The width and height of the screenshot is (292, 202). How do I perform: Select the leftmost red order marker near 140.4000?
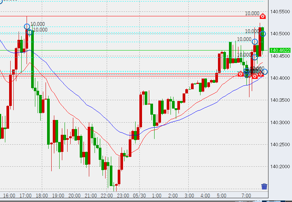(x=240, y=74)
